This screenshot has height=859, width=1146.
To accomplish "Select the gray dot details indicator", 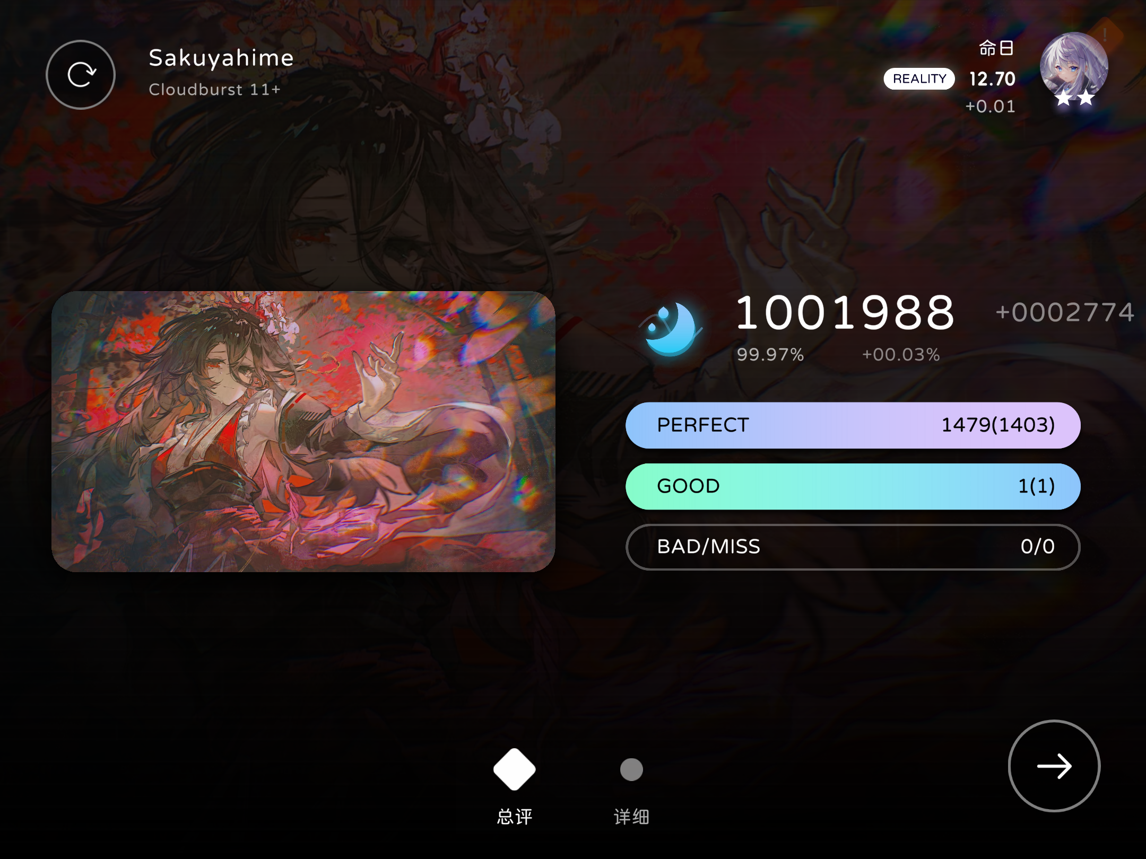I will (631, 769).
